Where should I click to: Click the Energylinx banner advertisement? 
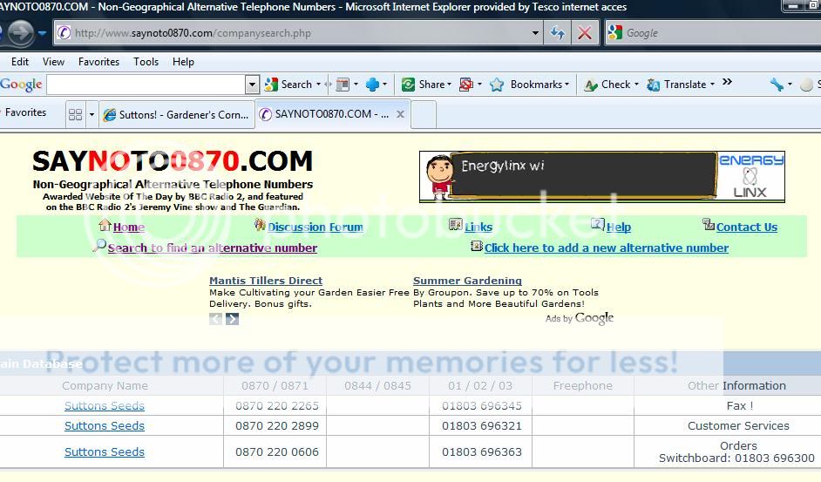[601, 176]
